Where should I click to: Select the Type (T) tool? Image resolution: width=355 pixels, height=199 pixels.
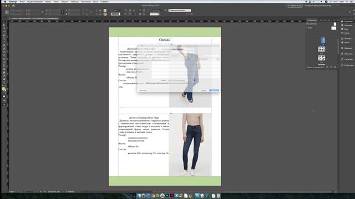[x=4, y=39]
